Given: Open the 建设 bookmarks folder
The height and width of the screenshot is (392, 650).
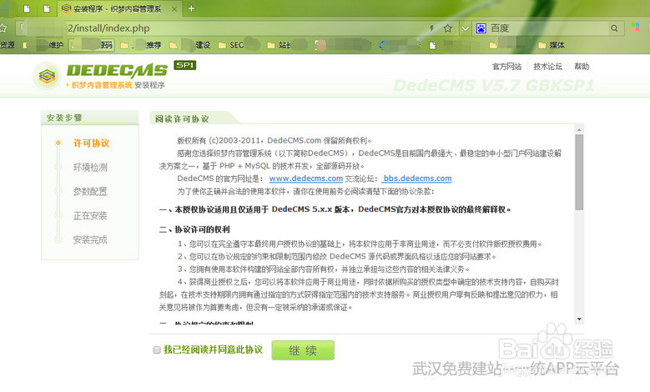Looking at the screenshot, I should click(x=190, y=45).
